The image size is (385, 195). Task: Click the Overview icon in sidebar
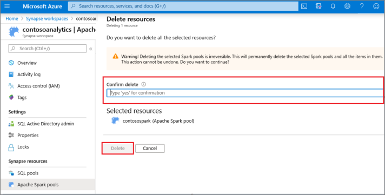[11, 63]
